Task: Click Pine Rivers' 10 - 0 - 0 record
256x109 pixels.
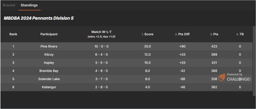Action: 101,46
